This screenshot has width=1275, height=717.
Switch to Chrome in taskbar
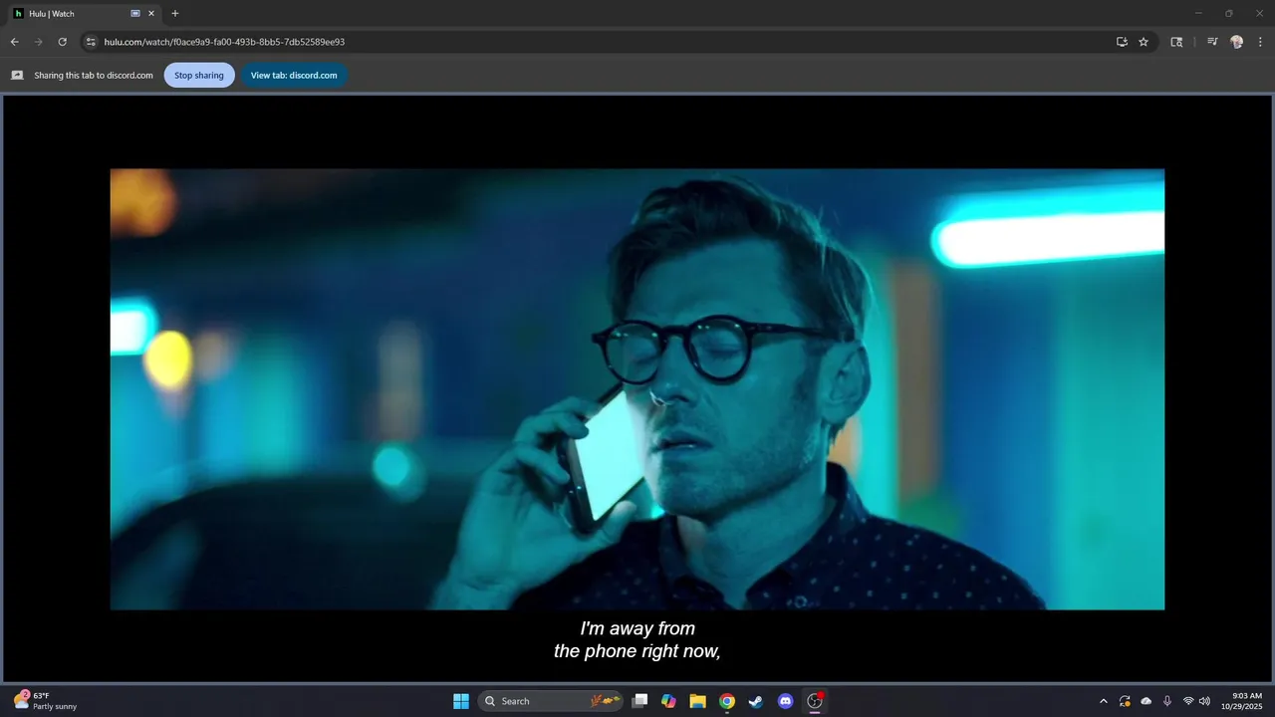point(727,701)
